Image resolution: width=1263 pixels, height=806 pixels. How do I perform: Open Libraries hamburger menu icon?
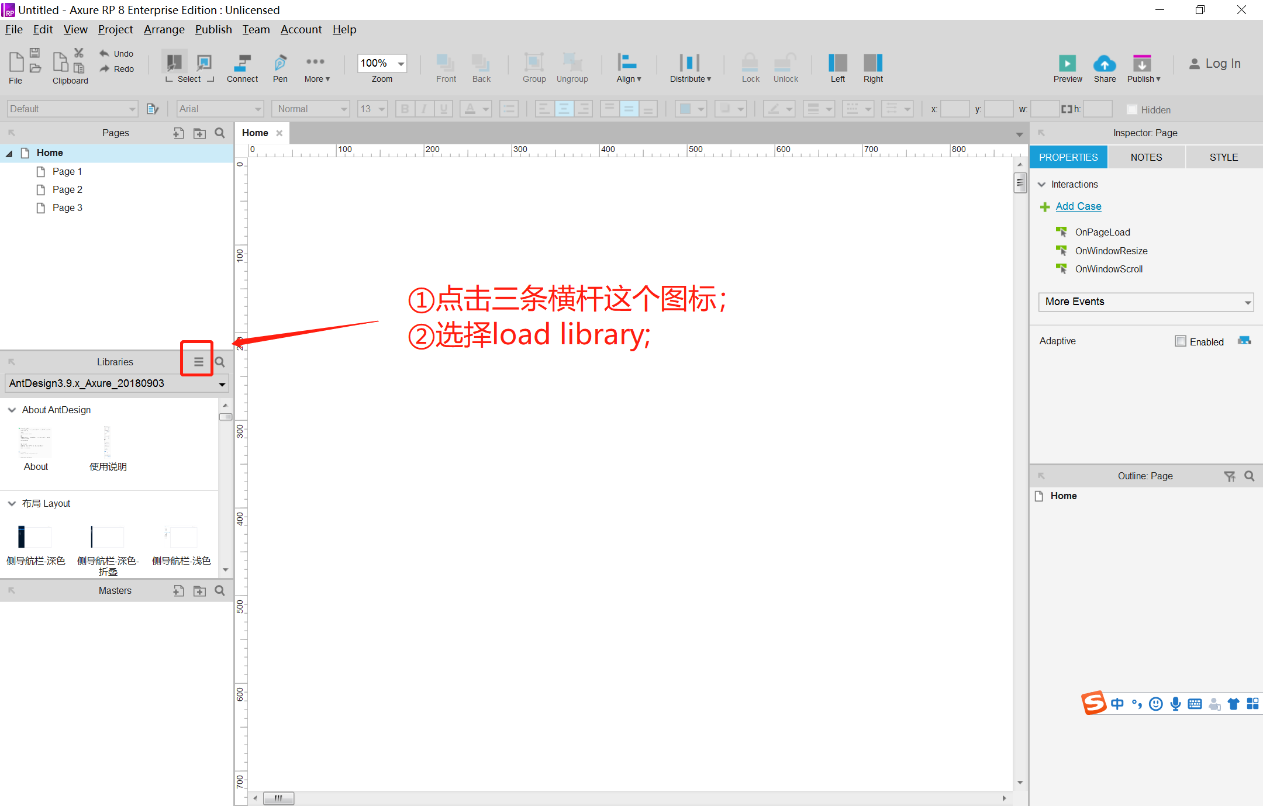pyautogui.click(x=199, y=362)
